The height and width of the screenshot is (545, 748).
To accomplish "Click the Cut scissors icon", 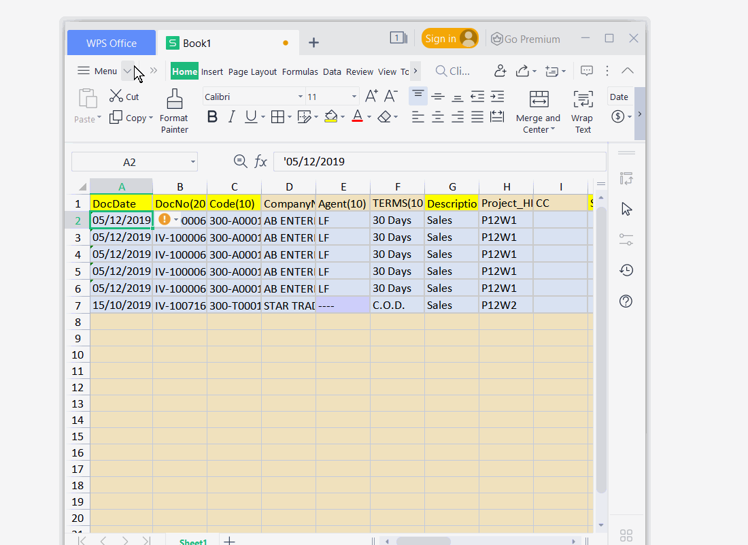I will (116, 97).
